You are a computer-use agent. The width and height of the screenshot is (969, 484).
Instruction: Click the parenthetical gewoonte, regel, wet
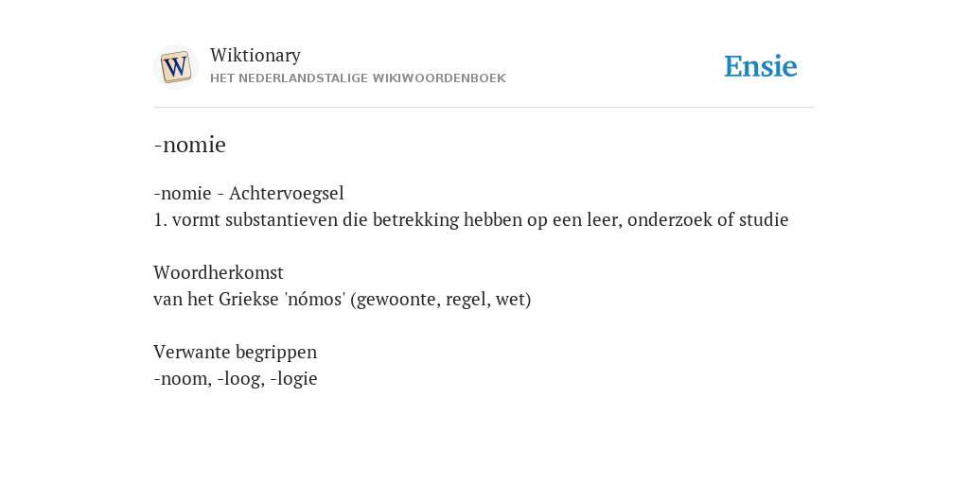[441, 300]
